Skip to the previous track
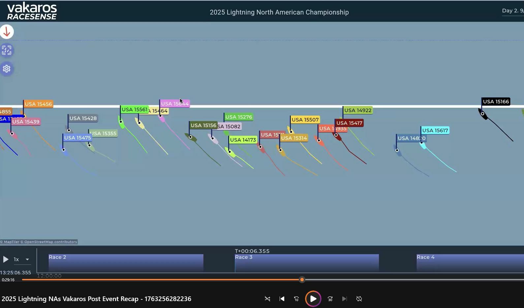Screen dimensions: 524x308 pos(282,299)
